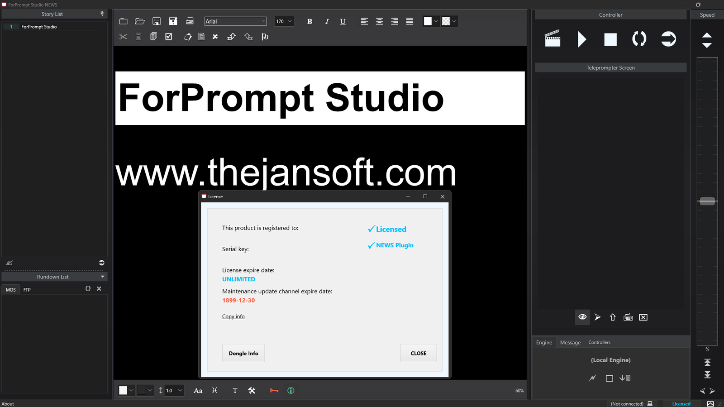724x407 pixels.
Task: Click the checkered transparent background swatch
Action: pos(446,21)
